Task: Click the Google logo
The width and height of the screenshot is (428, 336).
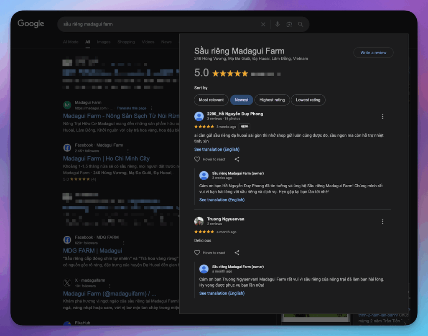Action: point(31,24)
